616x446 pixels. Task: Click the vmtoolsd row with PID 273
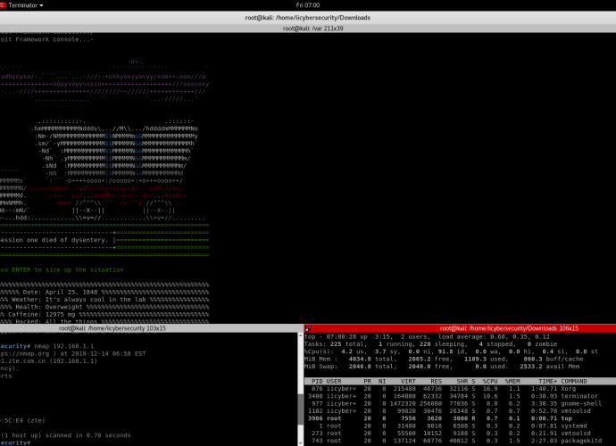460,434
